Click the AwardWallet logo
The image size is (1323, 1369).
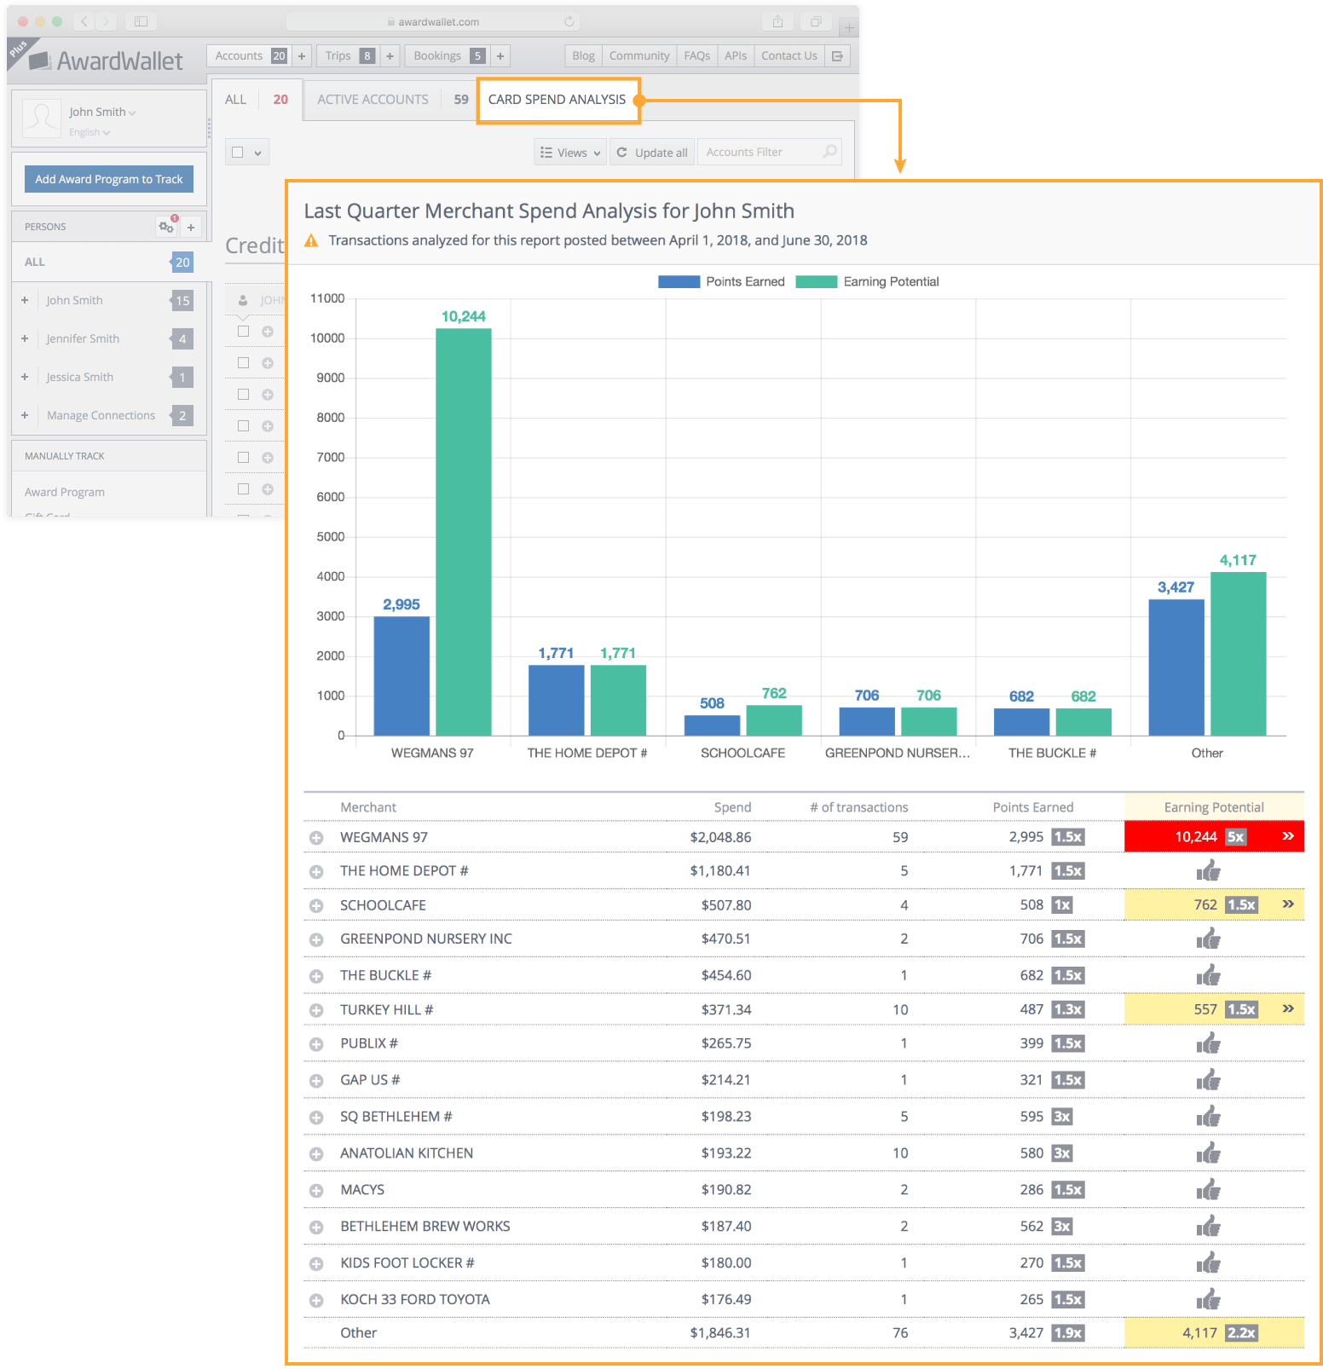(x=106, y=61)
